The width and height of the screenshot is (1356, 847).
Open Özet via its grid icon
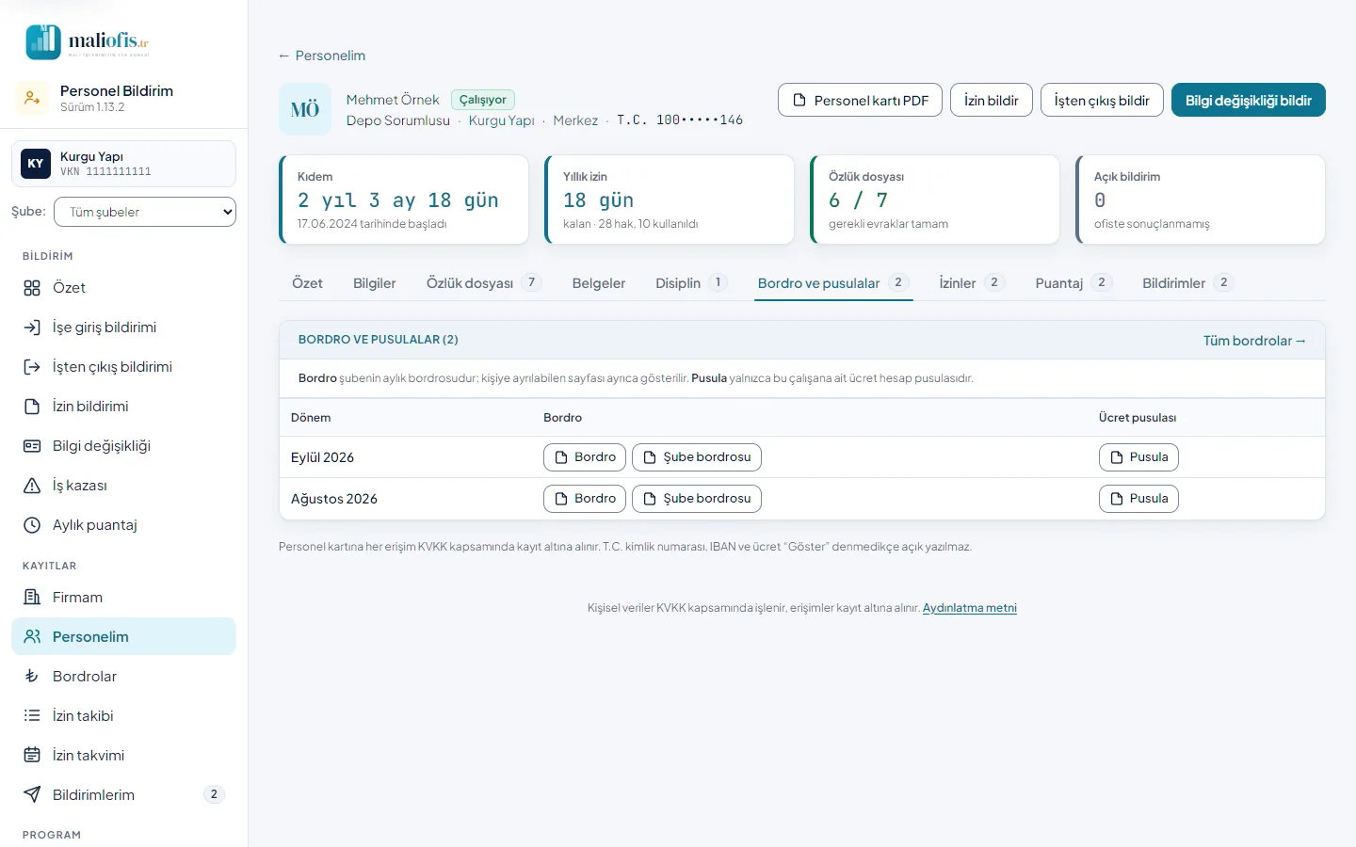(x=32, y=288)
